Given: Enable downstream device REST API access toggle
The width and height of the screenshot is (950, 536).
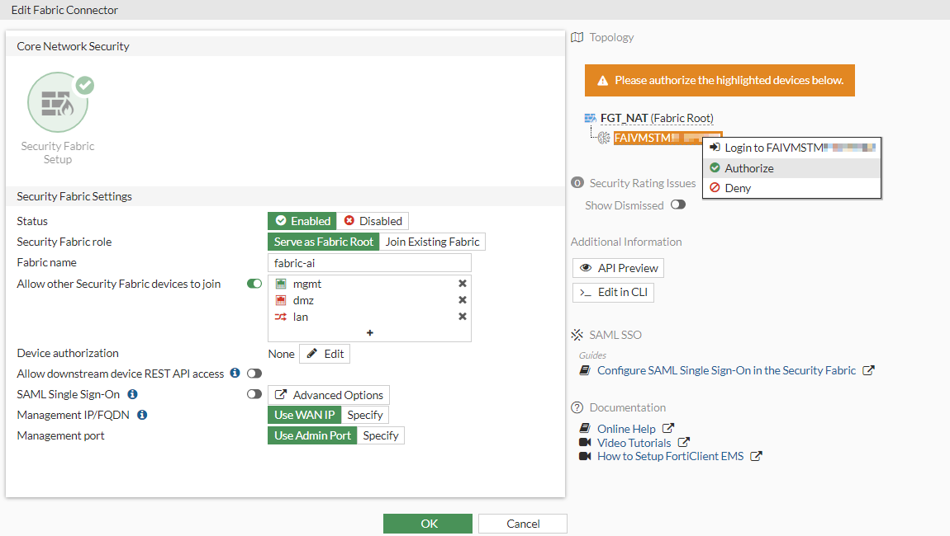Looking at the screenshot, I should pyautogui.click(x=254, y=374).
